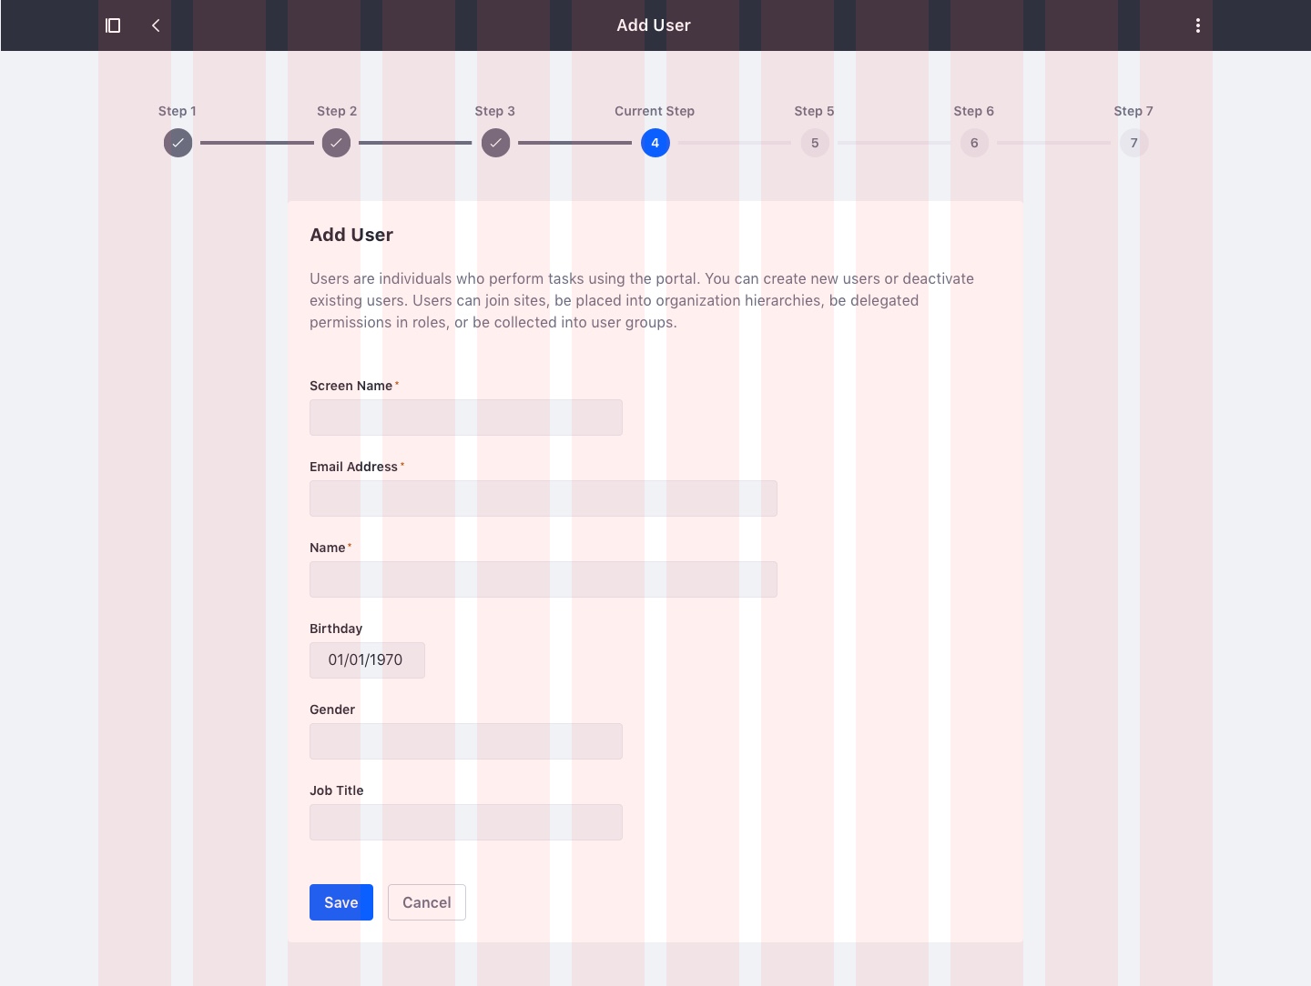
Task: Jump to the step 7 circle
Action: click(x=1133, y=143)
